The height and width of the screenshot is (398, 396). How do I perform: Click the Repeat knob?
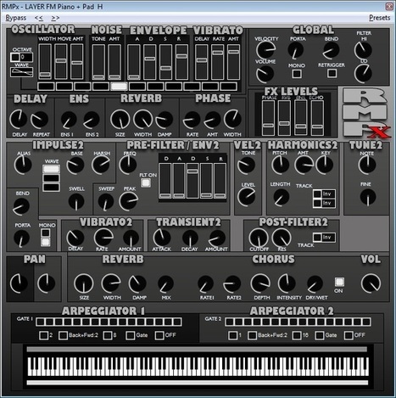coord(39,120)
